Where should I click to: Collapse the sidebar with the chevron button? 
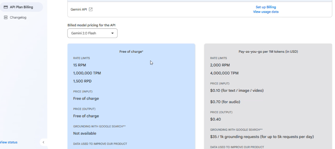click(x=44, y=142)
